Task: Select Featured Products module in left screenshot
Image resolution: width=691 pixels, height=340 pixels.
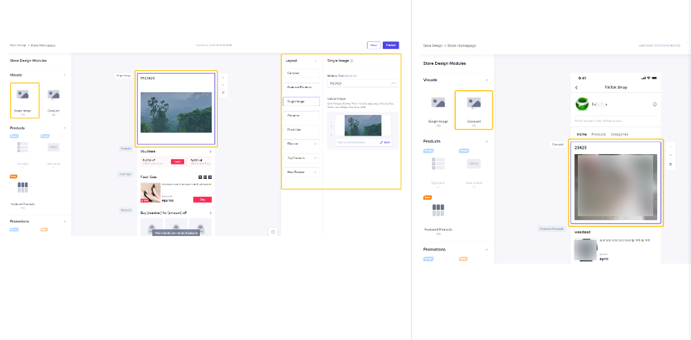Action: (x=23, y=188)
